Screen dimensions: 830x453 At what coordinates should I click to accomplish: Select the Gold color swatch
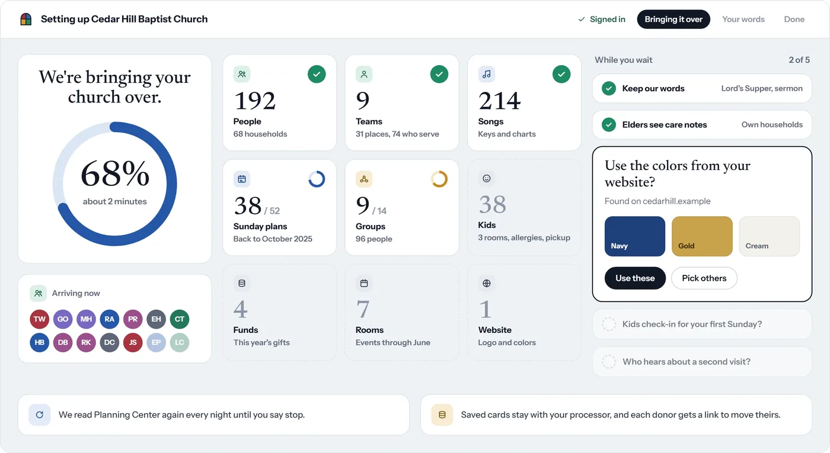[702, 236]
